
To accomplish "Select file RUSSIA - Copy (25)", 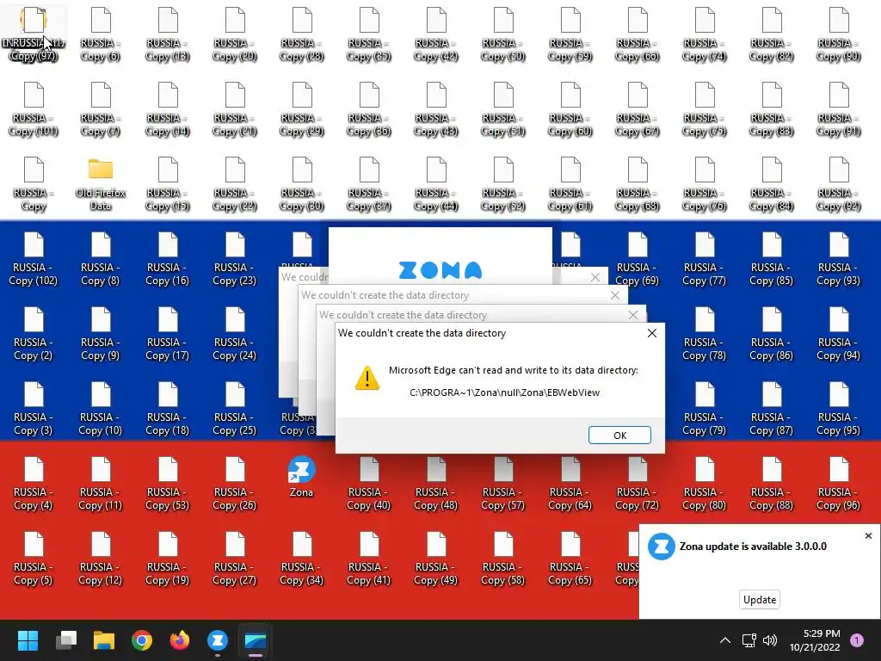I will 235,408.
